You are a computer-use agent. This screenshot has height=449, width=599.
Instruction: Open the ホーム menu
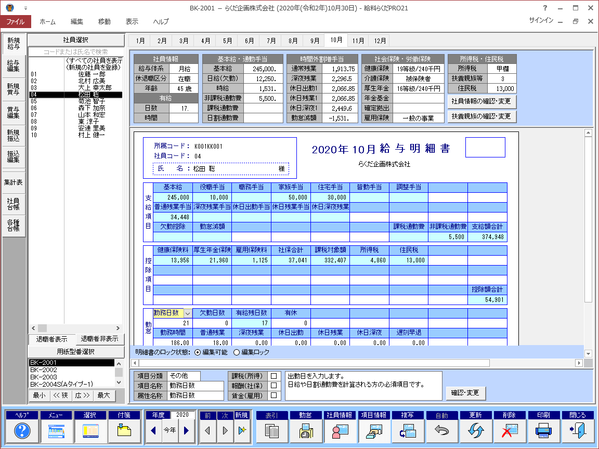tap(48, 22)
